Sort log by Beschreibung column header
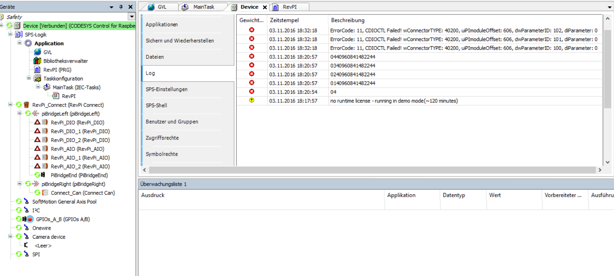The width and height of the screenshot is (614, 276). (x=465, y=20)
